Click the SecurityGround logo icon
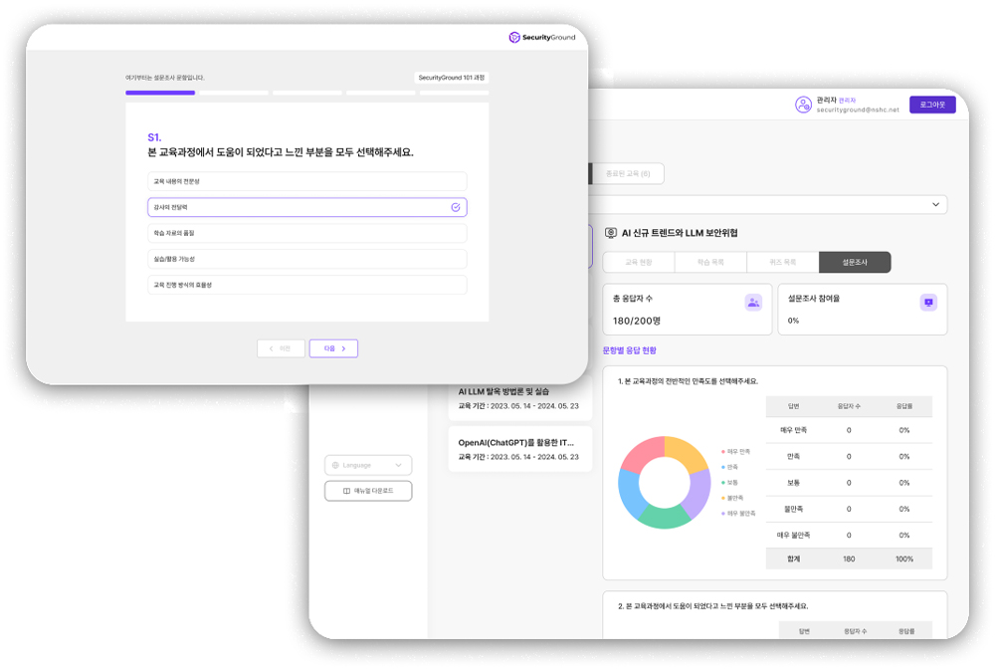The width and height of the screenshot is (995, 670). (x=514, y=38)
